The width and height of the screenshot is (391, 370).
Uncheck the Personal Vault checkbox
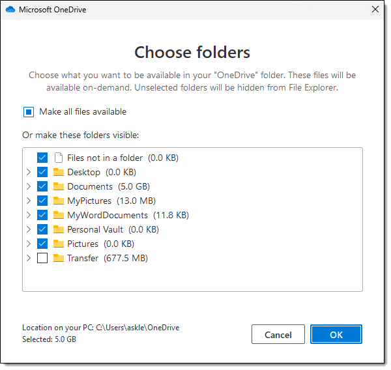pyautogui.click(x=42, y=229)
